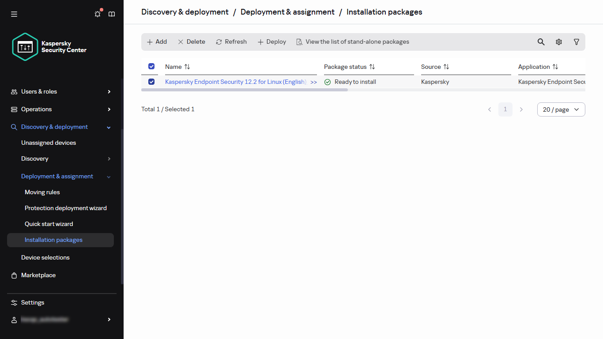Collapse the Deployment & assignment section
The image size is (603, 339).
click(109, 176)
